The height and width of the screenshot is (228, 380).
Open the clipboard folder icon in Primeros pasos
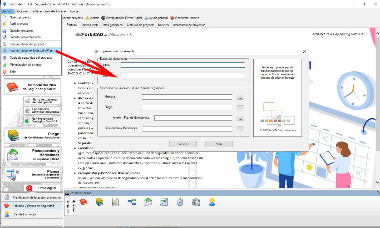tap(196, 202)
